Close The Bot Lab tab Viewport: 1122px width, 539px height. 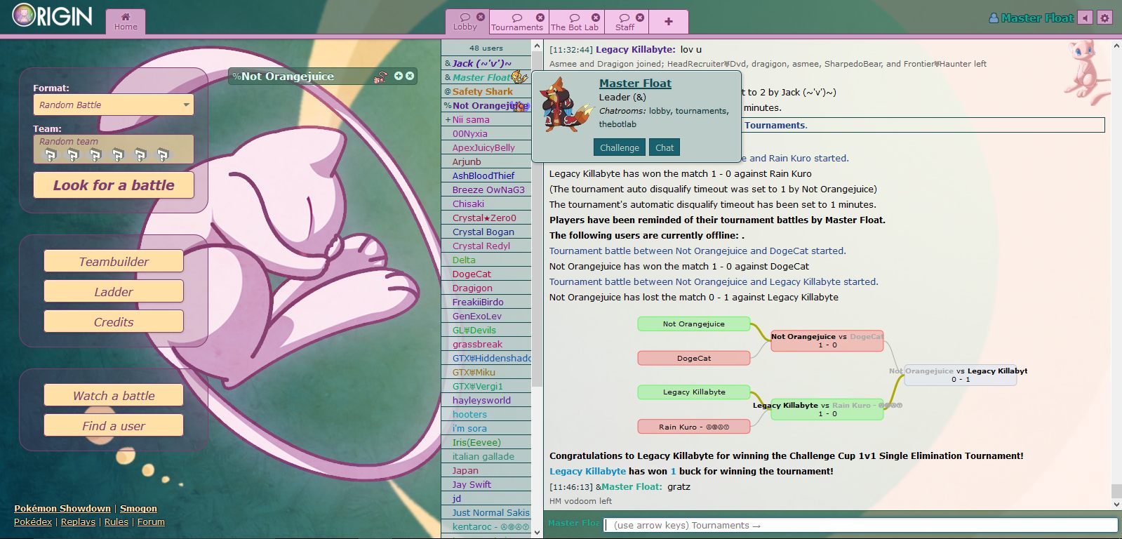tap(596, 18)
